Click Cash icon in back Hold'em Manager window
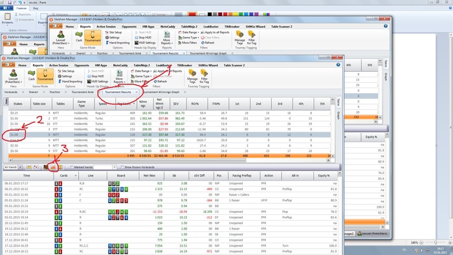The height and width of the screenshot is (255, 453). 79,37
